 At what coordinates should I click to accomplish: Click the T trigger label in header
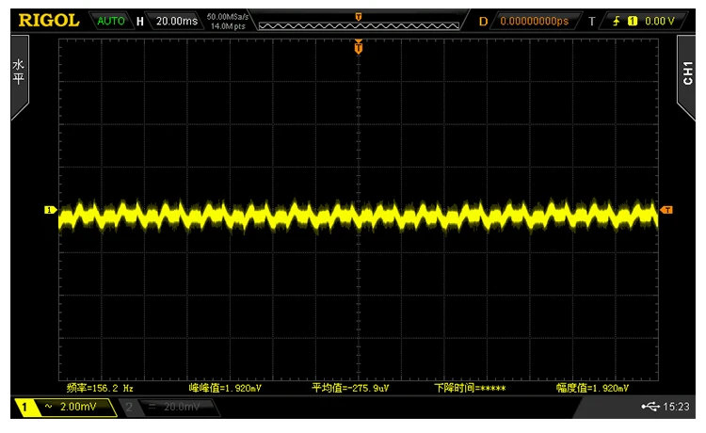pyautogui.click(x=592, y=21)
